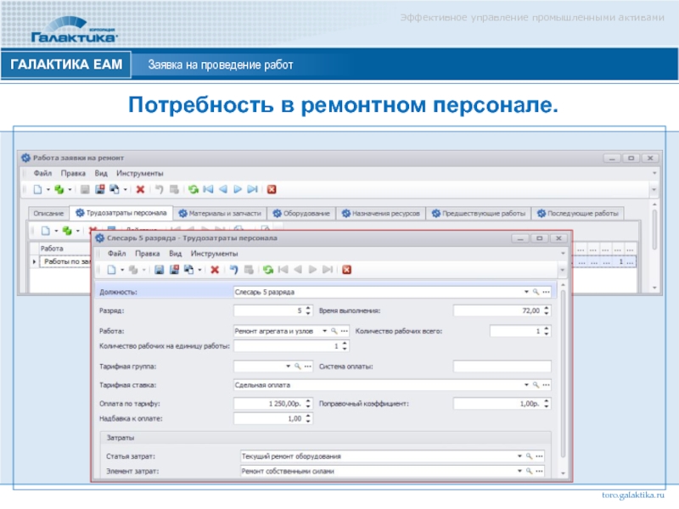Click magnifier search icon beside Должность field
Image resolution: width=679 pixels, height=509 pixels.
coord(536,292)
